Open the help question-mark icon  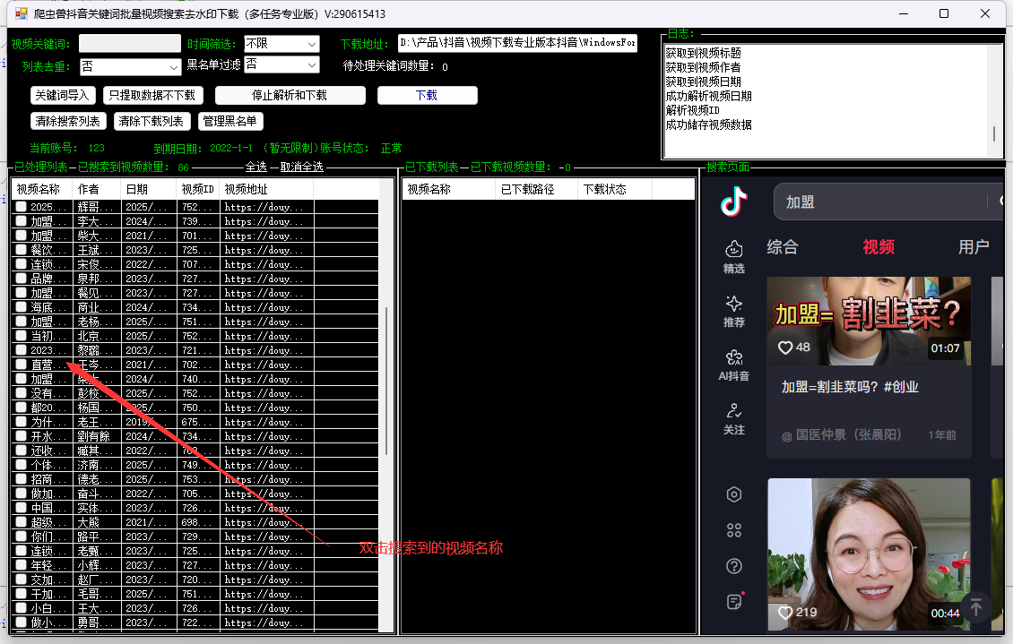[733, 566]
